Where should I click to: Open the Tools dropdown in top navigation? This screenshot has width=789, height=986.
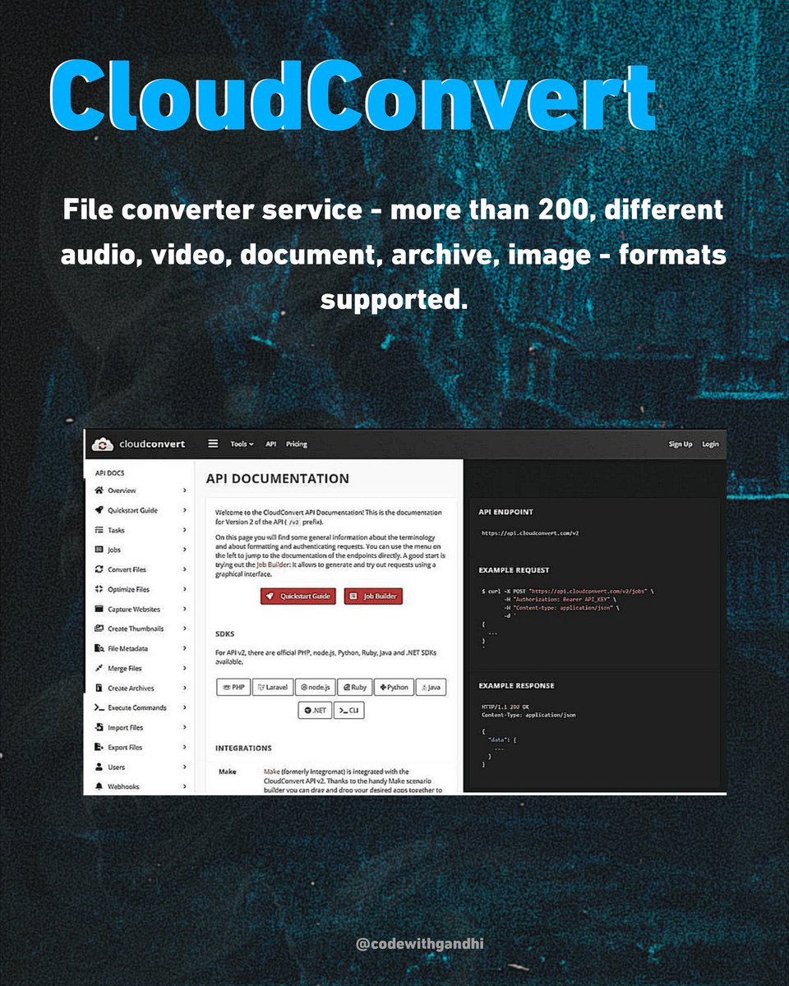coord(242,444)
